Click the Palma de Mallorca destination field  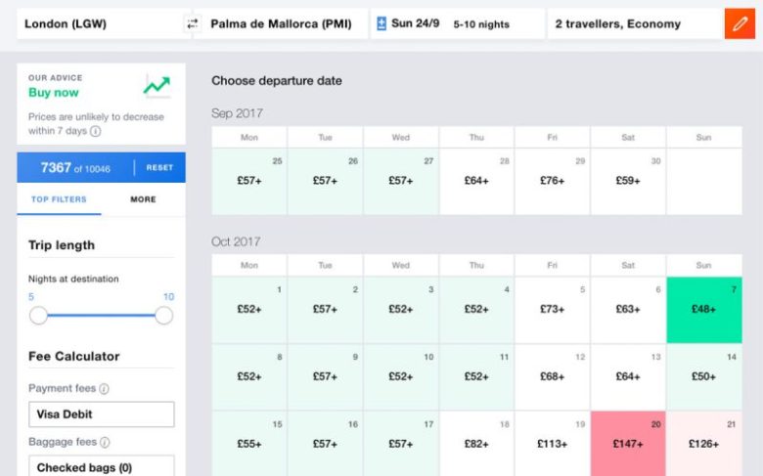[x=281, y=23]
